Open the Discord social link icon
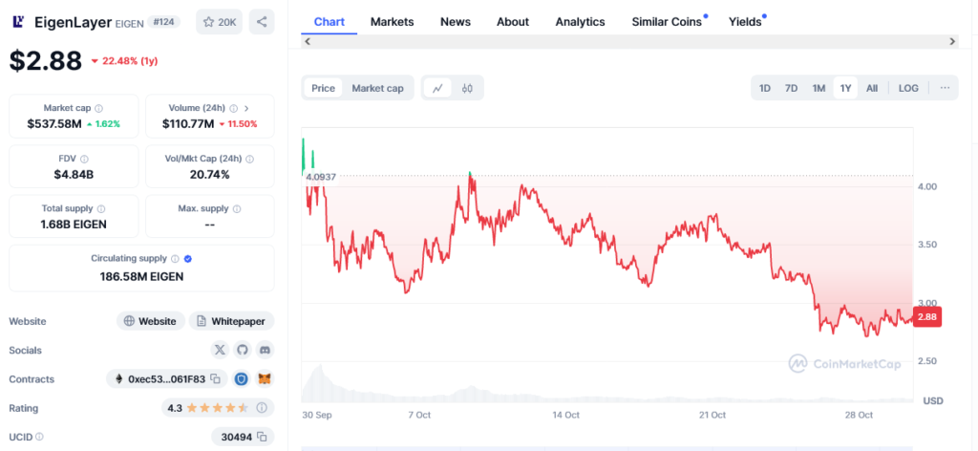The height and width of the screenshot is (451, 978). (264, 350)
